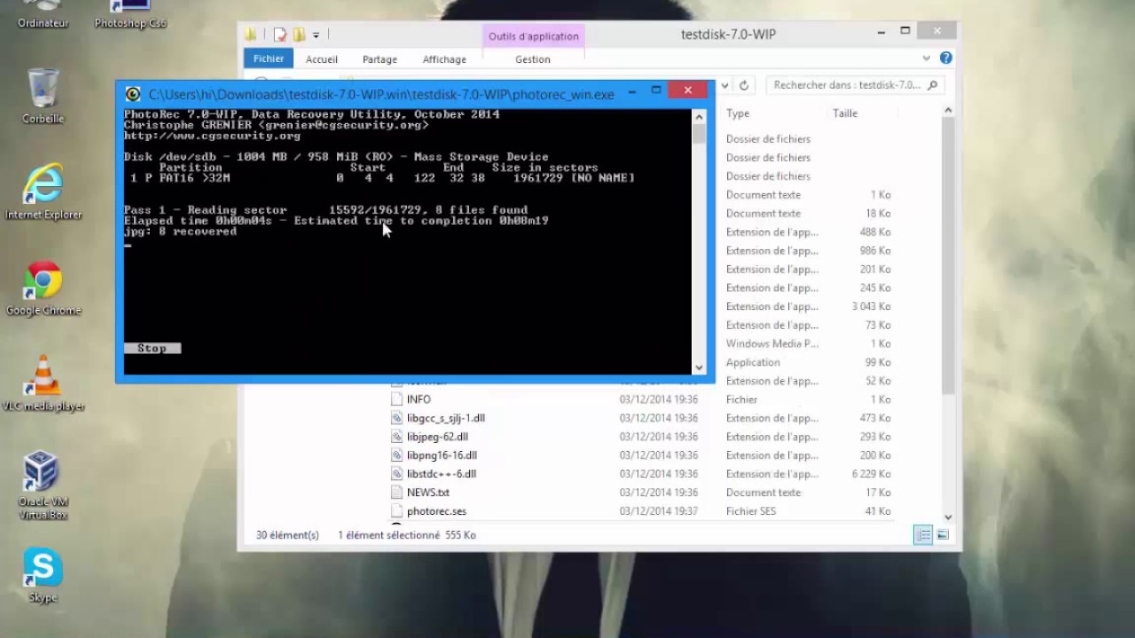Switch to the Gestion ribbon tab
The width and height of the screenshot is (1135, 638).
(533, 59)
